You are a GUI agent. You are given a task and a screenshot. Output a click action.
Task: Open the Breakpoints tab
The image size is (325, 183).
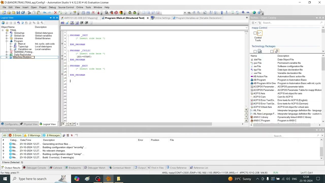click(x=73, y=168)
